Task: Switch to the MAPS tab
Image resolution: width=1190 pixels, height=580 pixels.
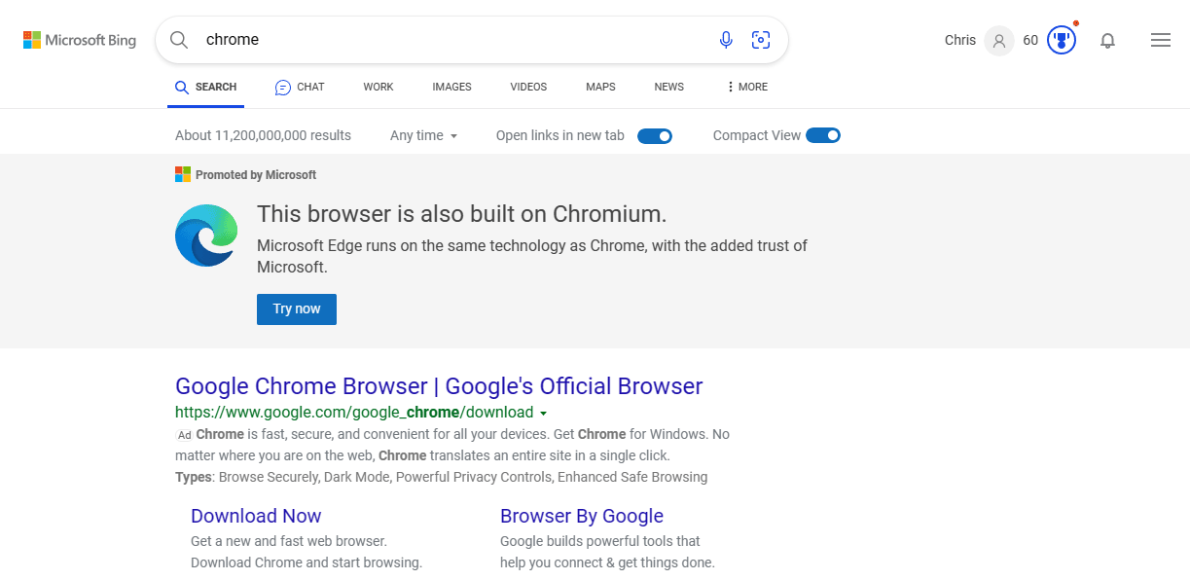Action: click(x=600, y=87)
